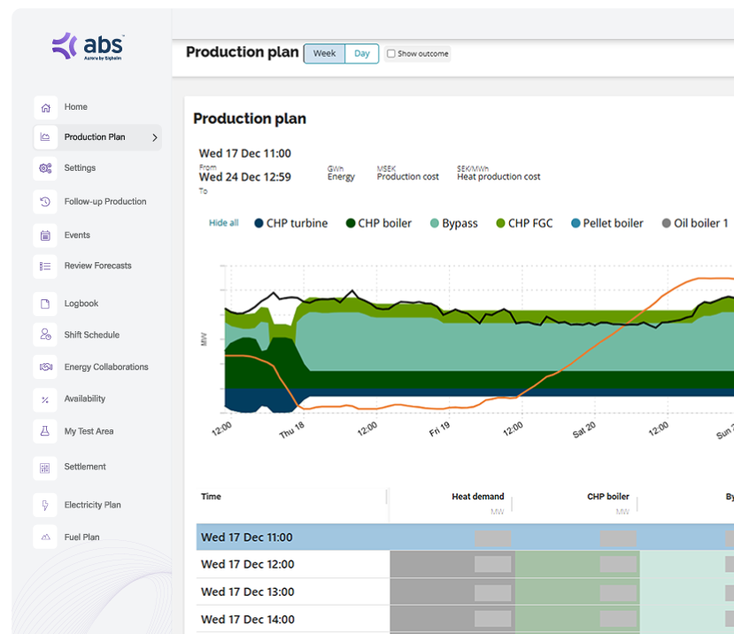The height and width of the screenshot is (634, 734).
Task: Open My Test Area flask icon
Action: pyautogui.click(x=45, y=431)
